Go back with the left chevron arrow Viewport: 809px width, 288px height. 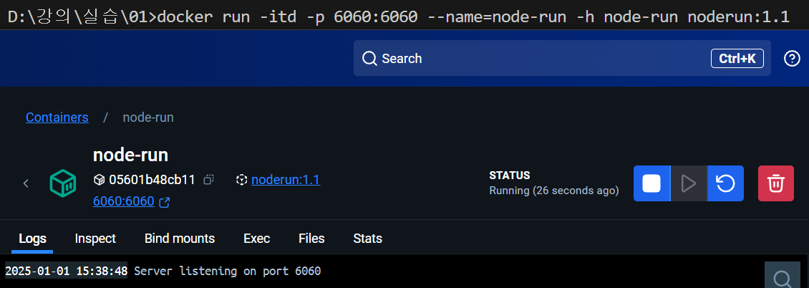[x=26, y=183]
